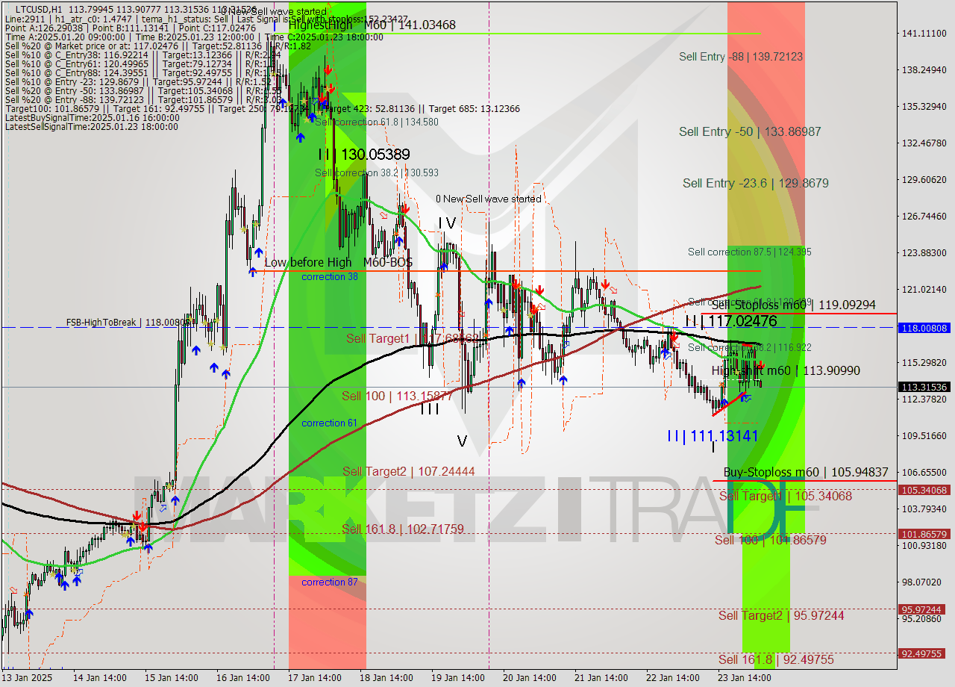
Task: Click the mid-chart '0 New Sell wave started' text
Action: (489, 199)
